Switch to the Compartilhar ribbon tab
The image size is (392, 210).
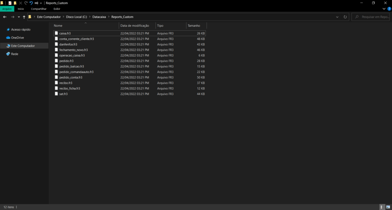tap(39, 8)
